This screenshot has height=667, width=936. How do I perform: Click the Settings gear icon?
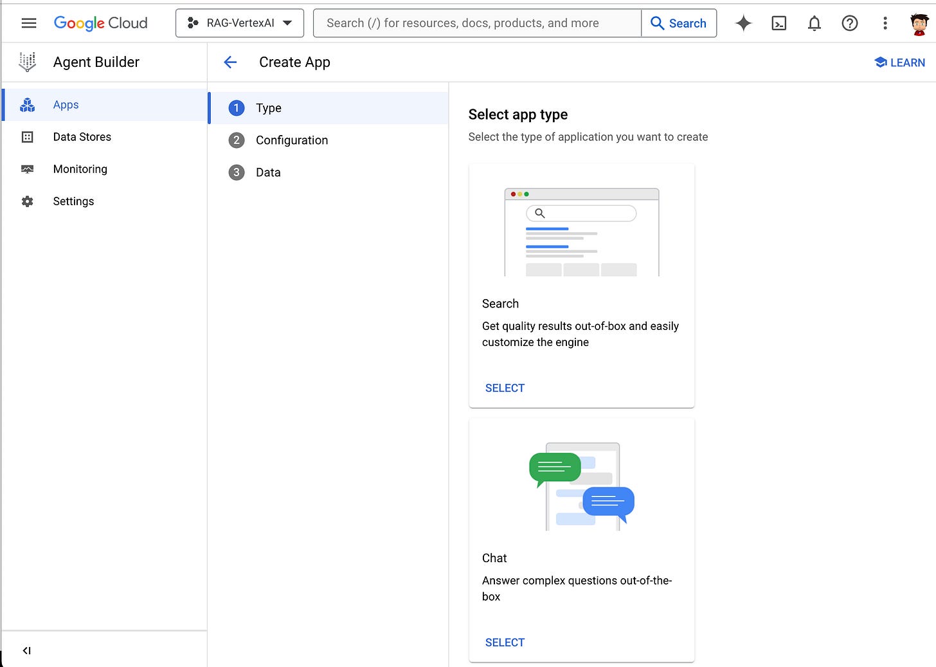28,201
